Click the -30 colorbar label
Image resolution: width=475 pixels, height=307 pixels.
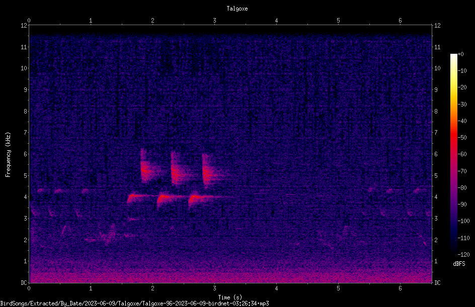coord(462,105)
